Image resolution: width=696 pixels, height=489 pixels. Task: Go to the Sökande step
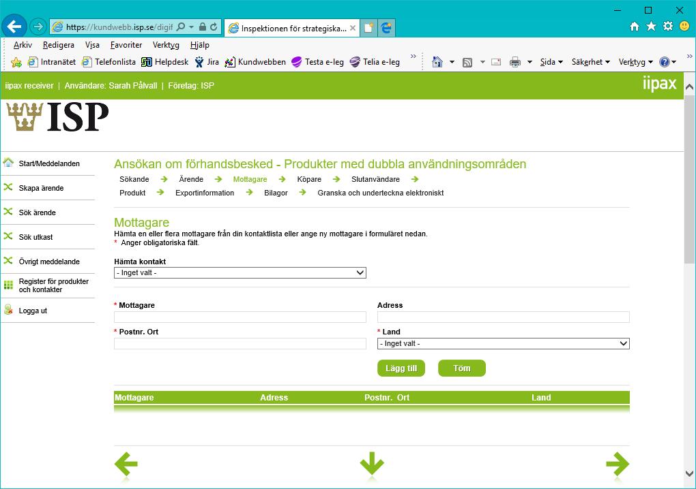click(134, 179)
